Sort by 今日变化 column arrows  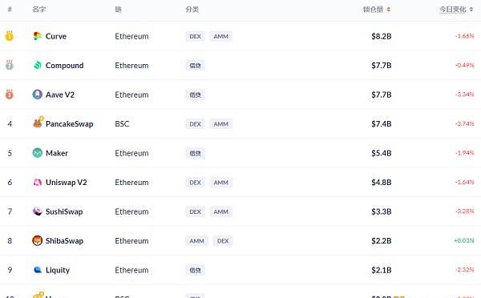(471, 10)
